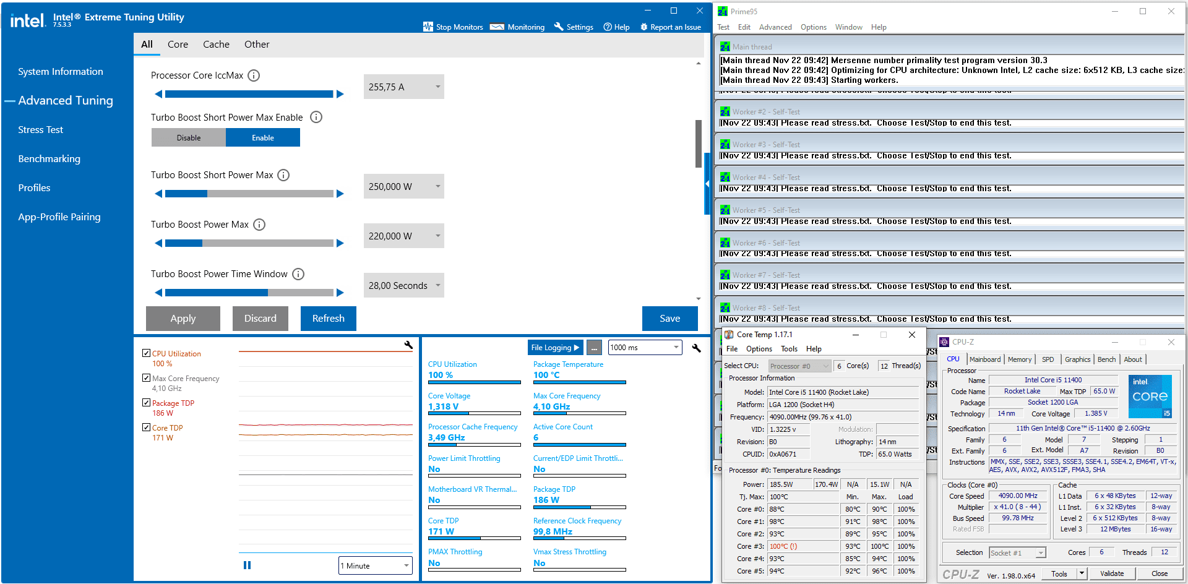Click the Monitoring graph icon

[497, 27]
